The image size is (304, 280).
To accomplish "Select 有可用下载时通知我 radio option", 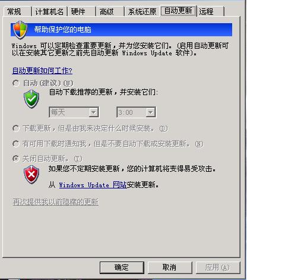I will pyautogui.click(x=16, y=144).
